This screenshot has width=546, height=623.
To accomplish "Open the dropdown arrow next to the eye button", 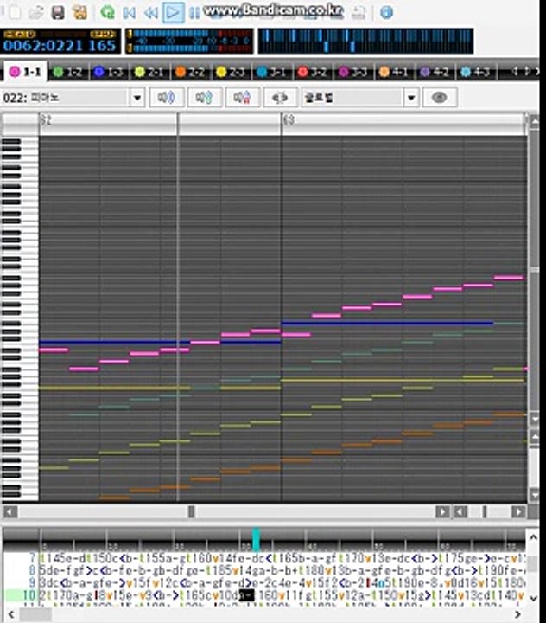I will point(411,97).
